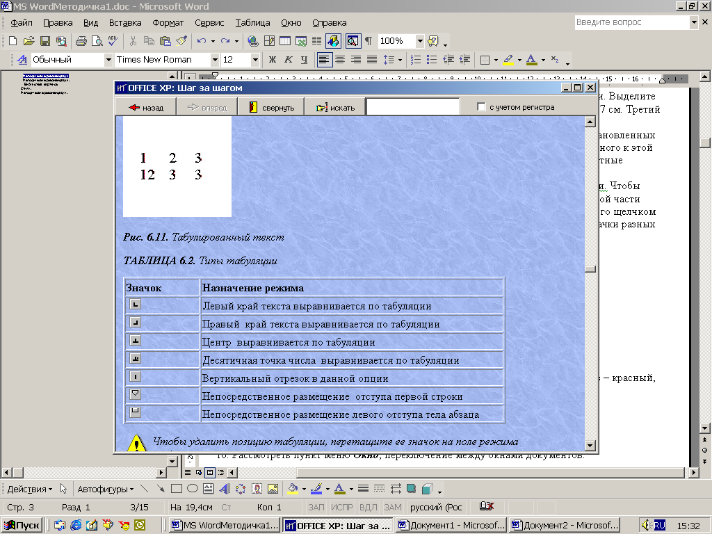Expand the highlight color arrow
The height and width of the screenshot is (534, 712).
coord(519,60)
